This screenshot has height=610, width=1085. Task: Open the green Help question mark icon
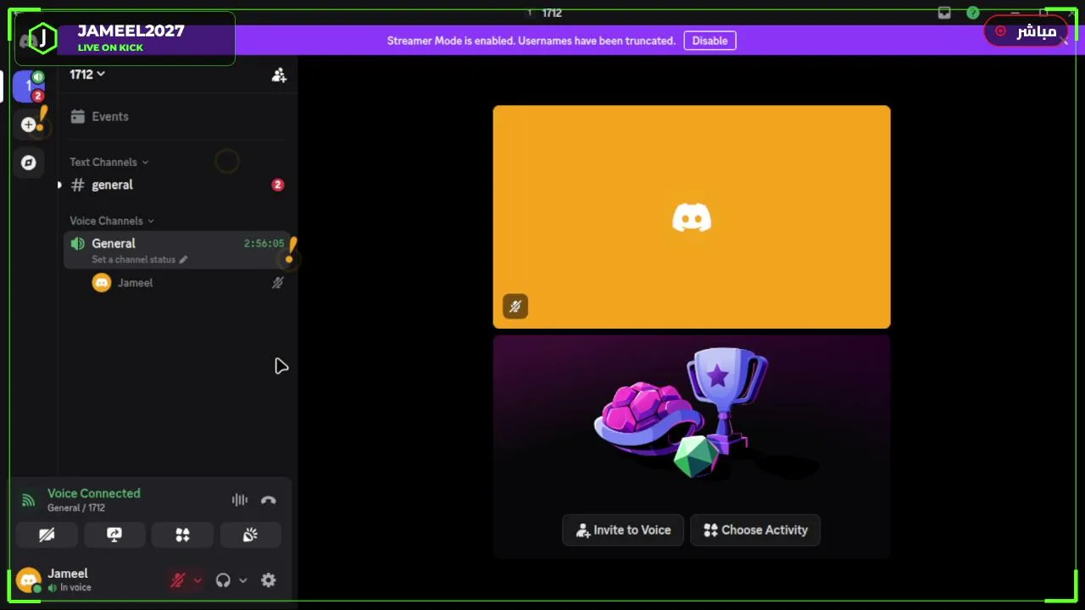(x=973, y=13)
